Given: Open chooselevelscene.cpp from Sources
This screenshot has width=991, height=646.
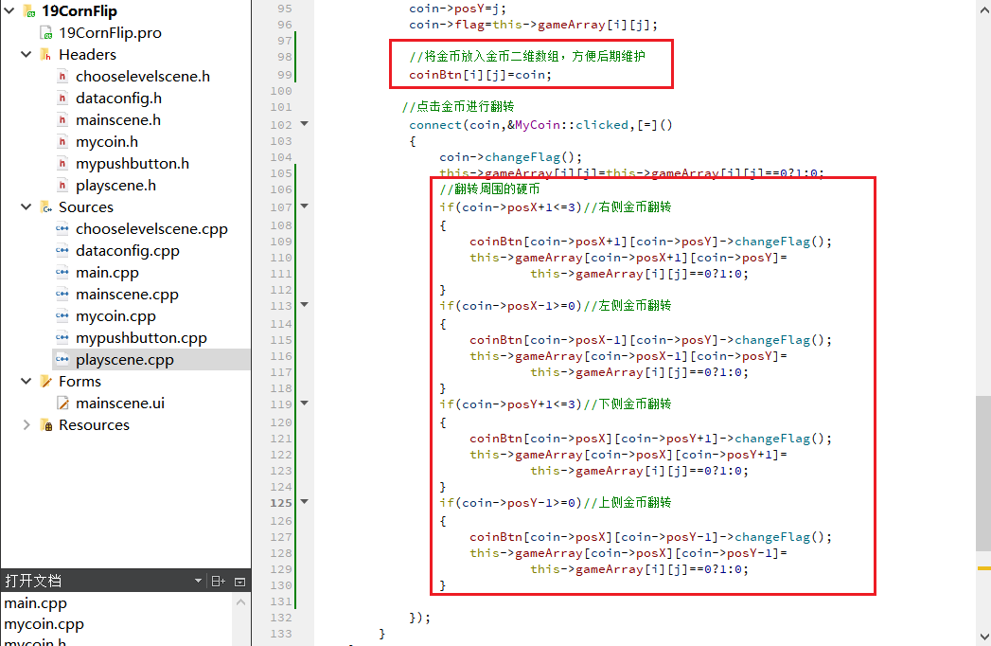Looking at the screenshot, I should tap(151, 229).
